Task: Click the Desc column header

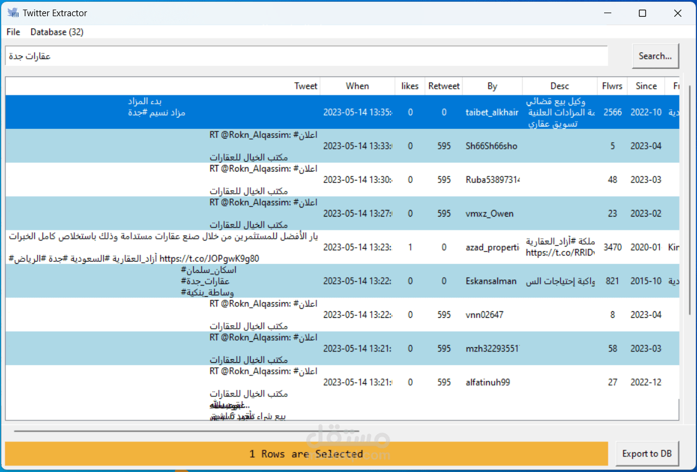Action: tap(560, 86)
